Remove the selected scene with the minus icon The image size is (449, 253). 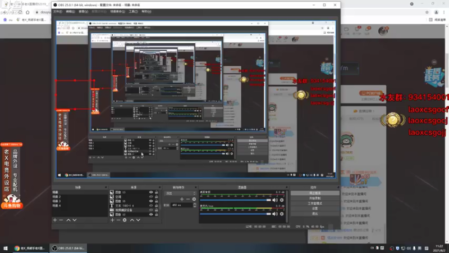[61, 220]
